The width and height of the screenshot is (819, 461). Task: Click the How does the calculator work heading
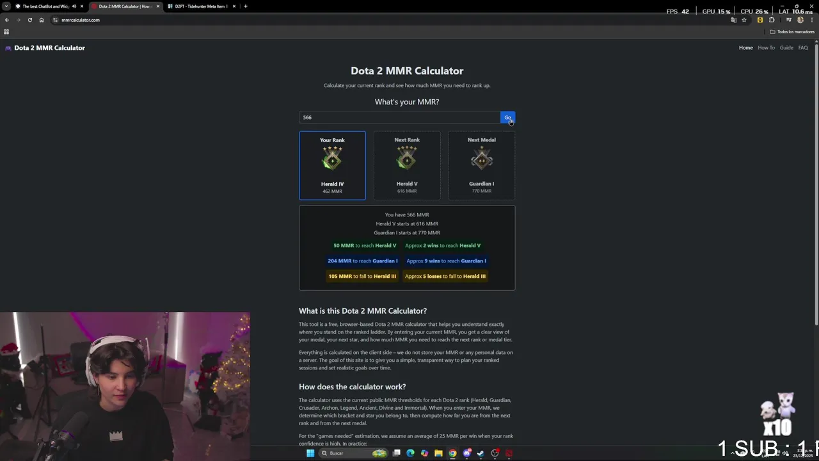[x=353, y=387]
